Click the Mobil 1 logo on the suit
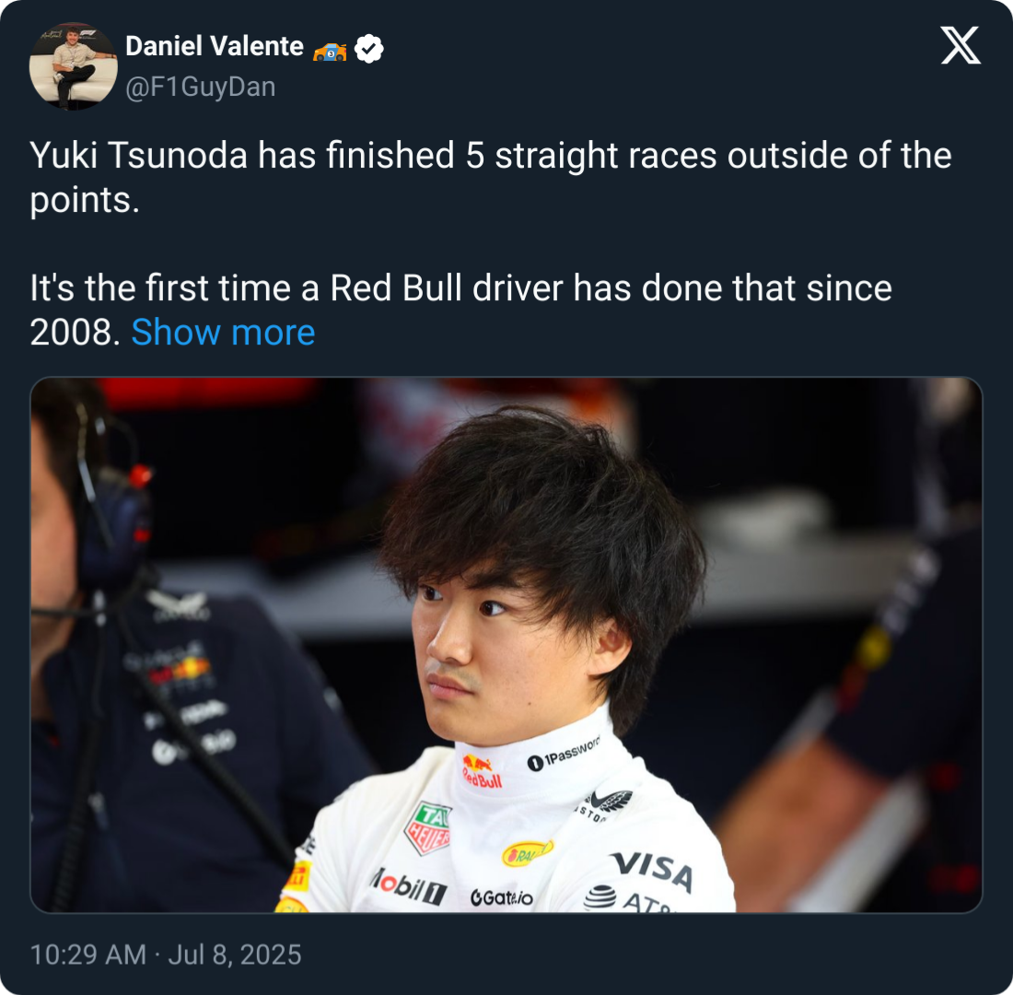Viewport: 1013px width, 995px height. pyautogui.click(x=407, y=885)
